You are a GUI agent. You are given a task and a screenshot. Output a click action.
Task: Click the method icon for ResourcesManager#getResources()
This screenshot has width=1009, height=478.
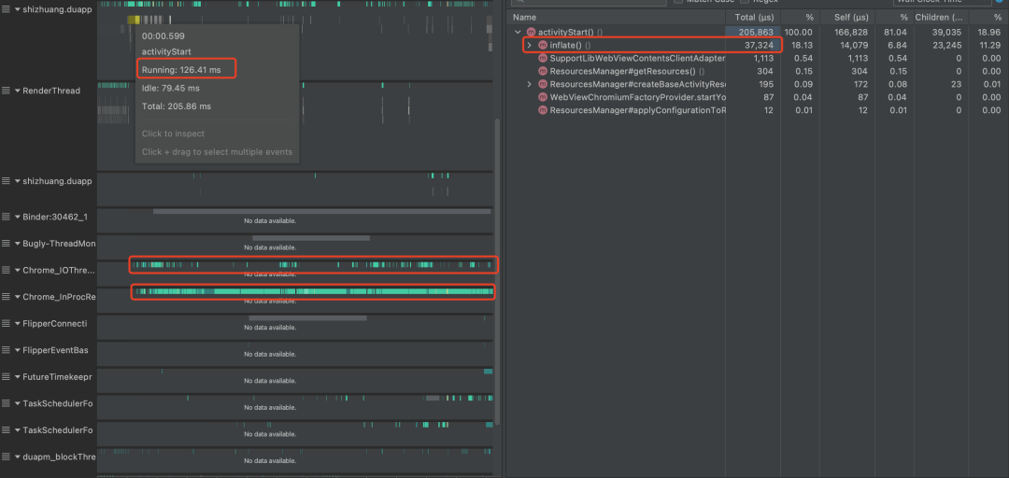[543, 71]
